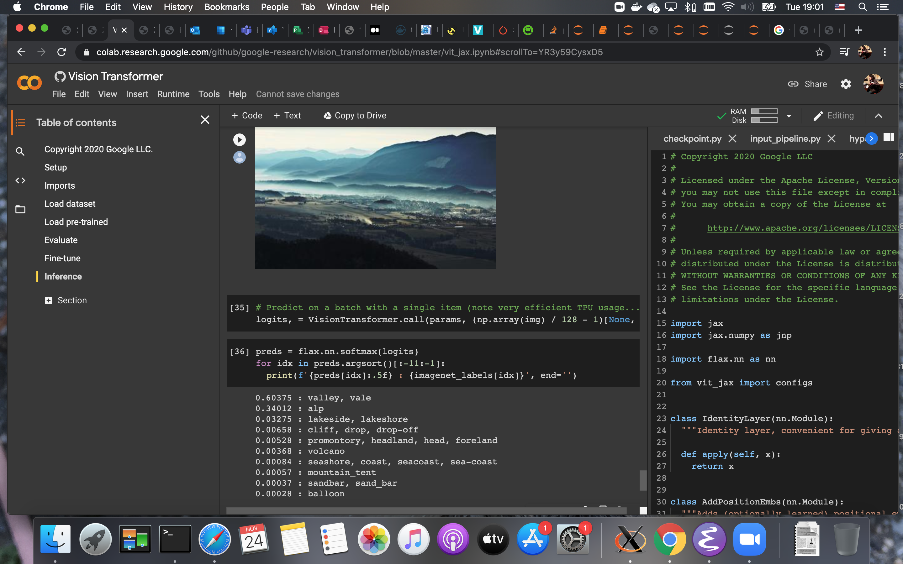Screen dimensions: 903x564
Task: Open the Colab Tools menu
Action: [209, 94]
